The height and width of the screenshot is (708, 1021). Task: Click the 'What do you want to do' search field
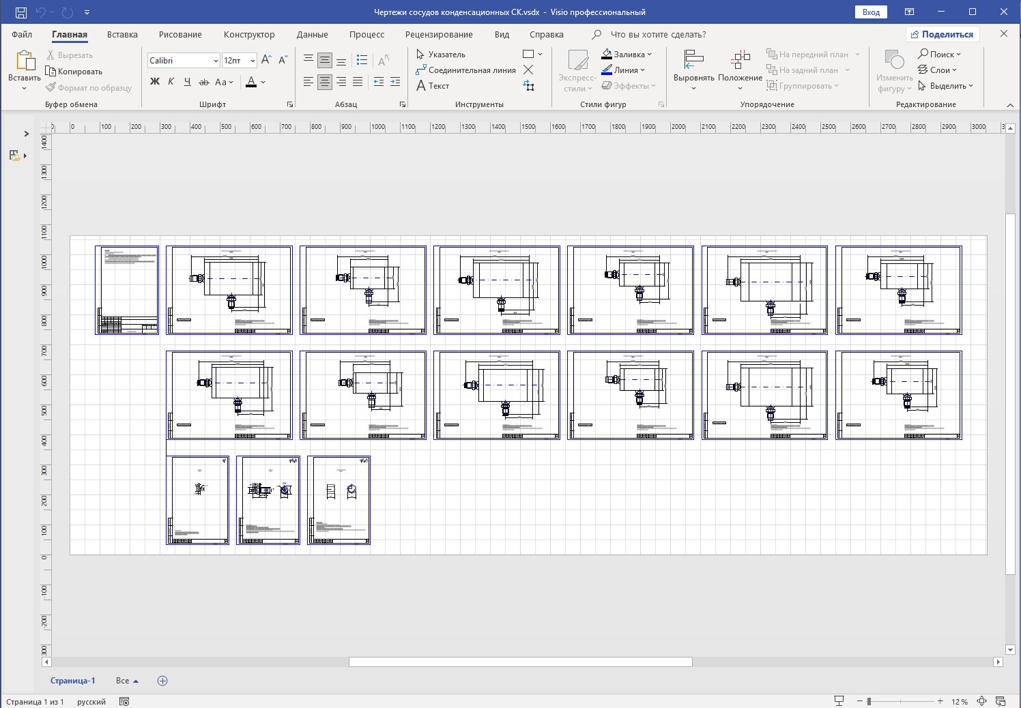[658, 35]
